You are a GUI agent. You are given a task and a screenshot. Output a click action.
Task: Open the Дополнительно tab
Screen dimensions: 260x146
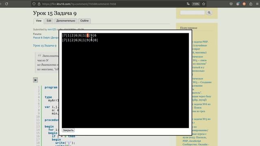tap(66, 21)
